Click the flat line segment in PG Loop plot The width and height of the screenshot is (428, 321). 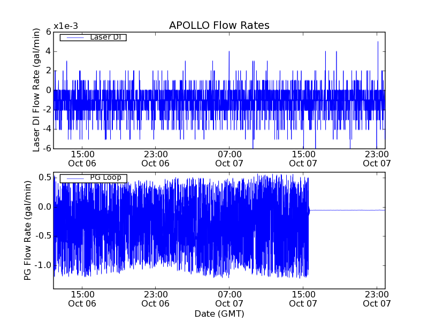[x=348, y=210]
